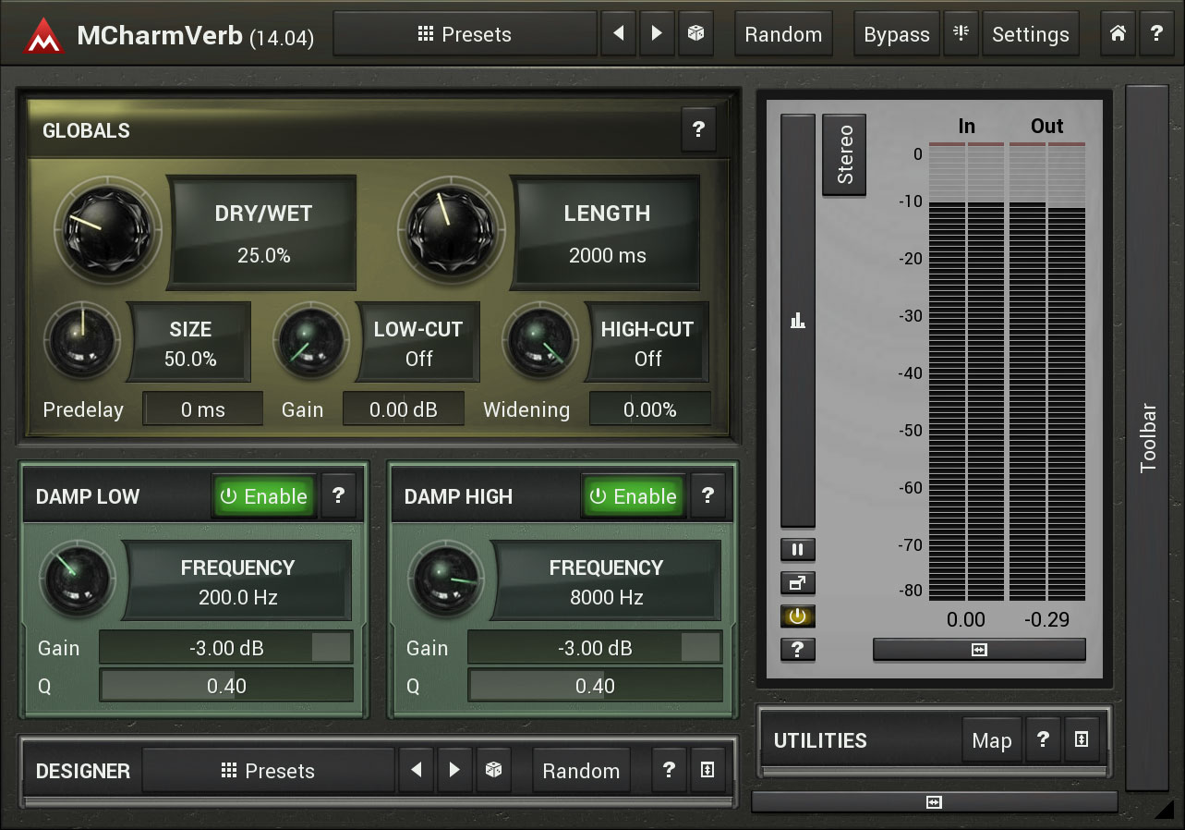Click the LOW-CUT value button
The image size is (1185, 830).
[x=418, y=342]
